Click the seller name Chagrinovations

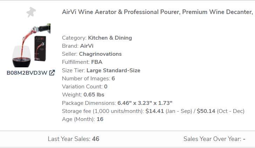point(100,54)
